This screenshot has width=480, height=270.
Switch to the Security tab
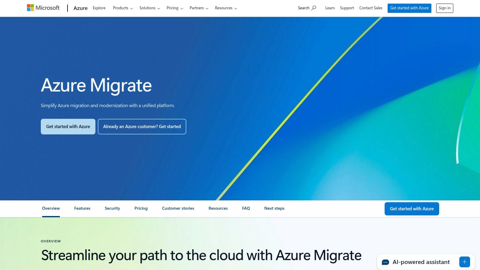click(x=112, y=208)
